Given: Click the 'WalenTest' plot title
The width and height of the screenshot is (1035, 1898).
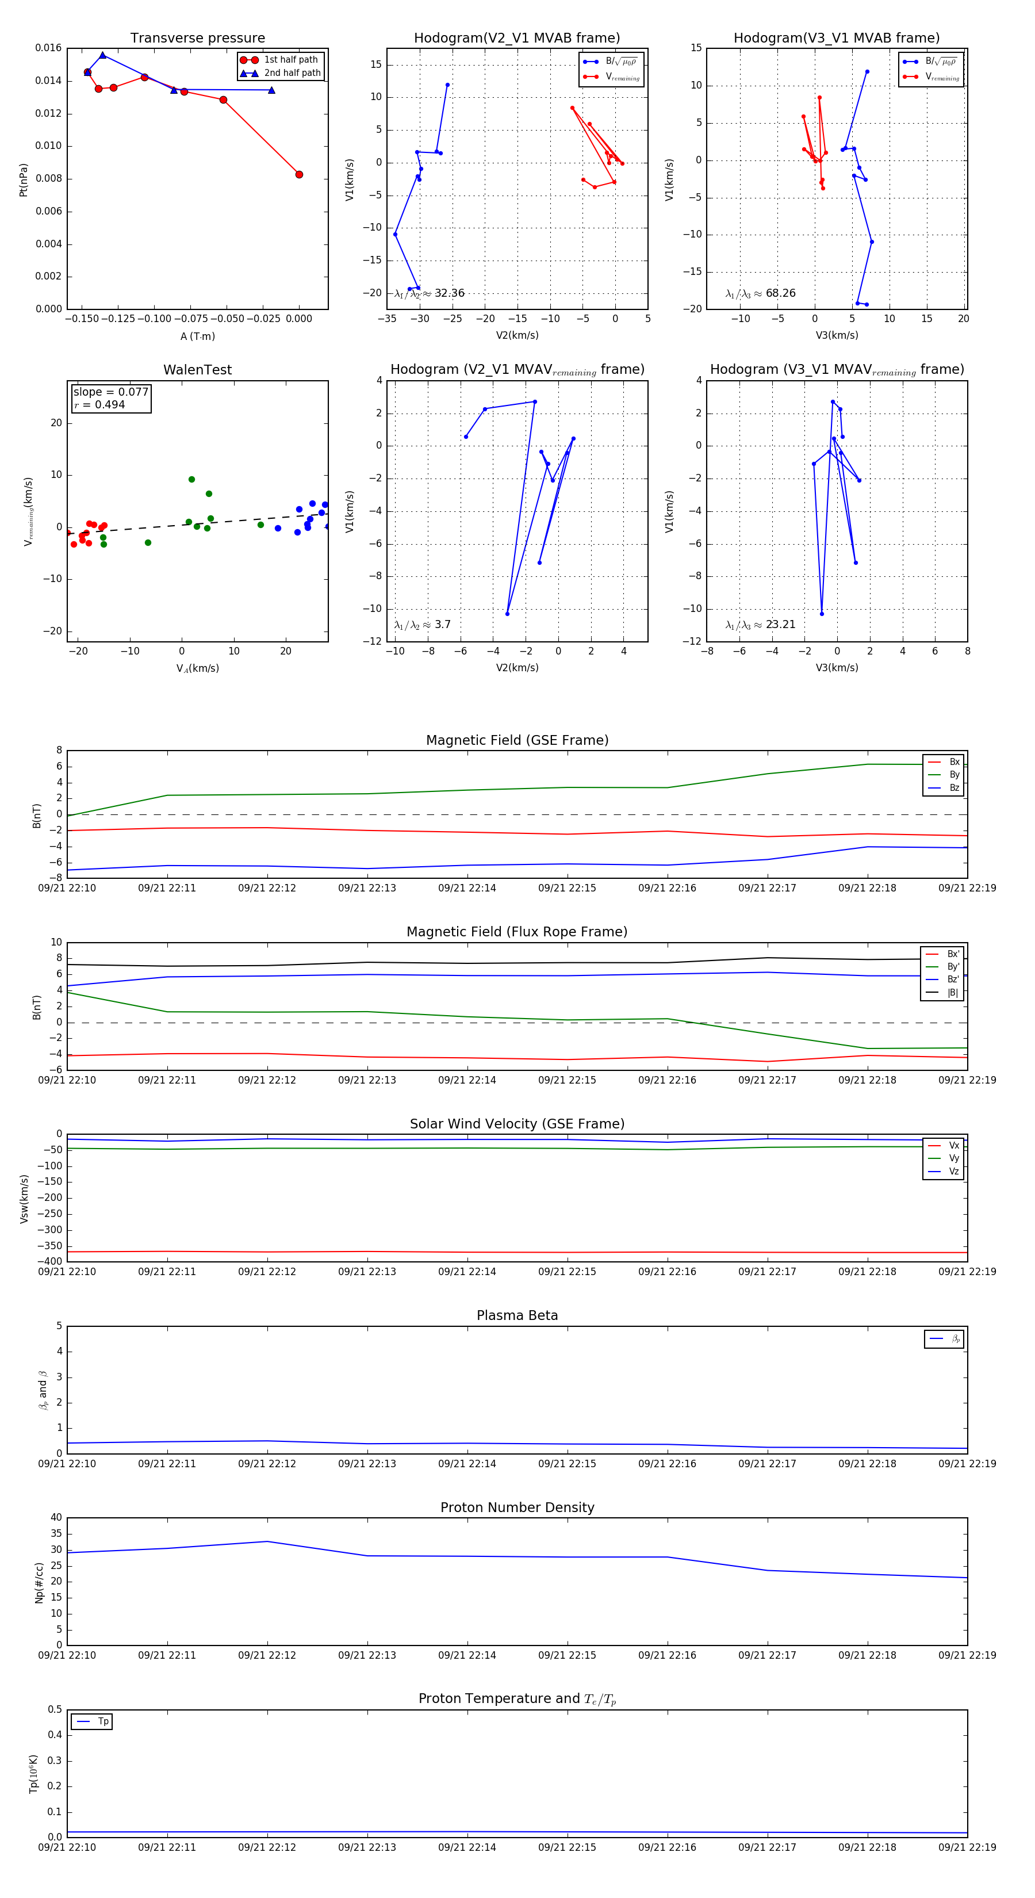Looking at the screenshot, I should click(197, 370).
